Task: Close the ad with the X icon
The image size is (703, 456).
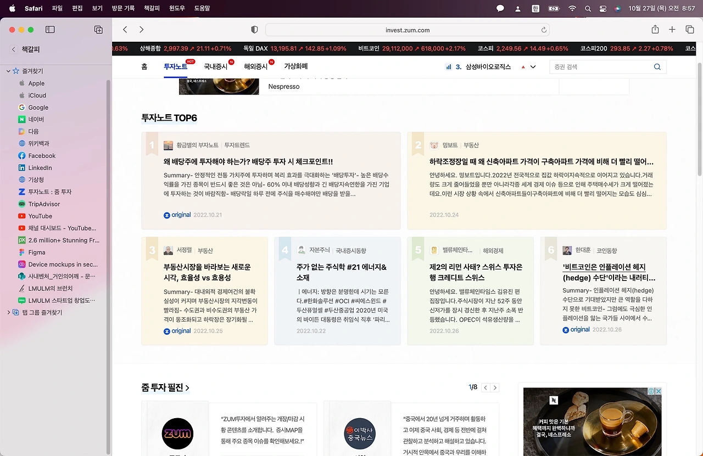Action: 658,391
